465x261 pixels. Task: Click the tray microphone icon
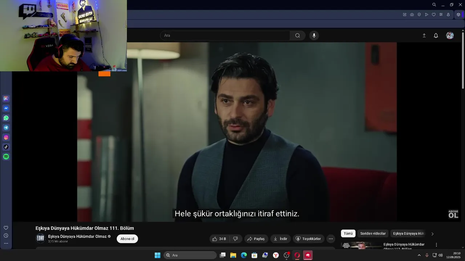click(427, 255)
